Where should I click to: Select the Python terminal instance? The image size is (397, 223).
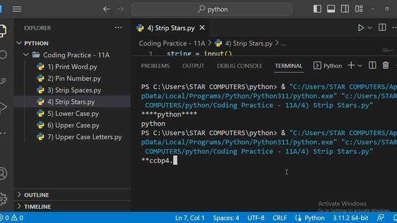(328, 66)
